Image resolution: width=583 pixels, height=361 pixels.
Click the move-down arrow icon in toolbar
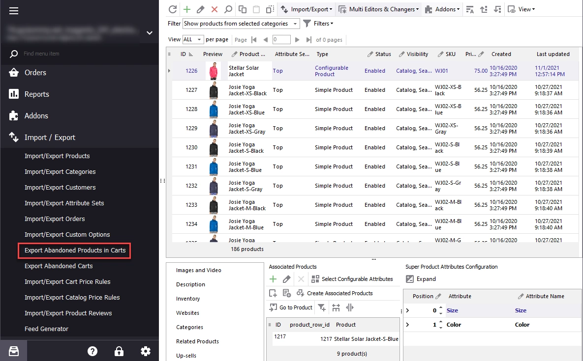497,9
